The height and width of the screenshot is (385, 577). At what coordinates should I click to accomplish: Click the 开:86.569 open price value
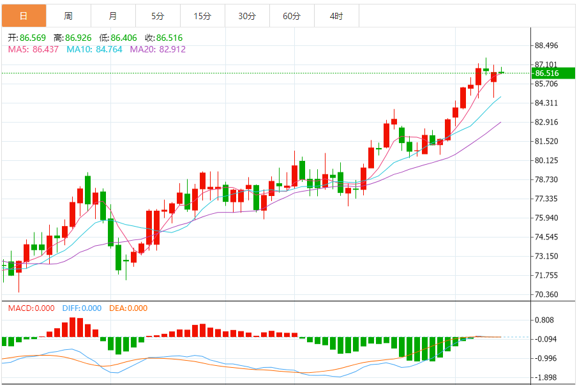click(x=27, y=38)
